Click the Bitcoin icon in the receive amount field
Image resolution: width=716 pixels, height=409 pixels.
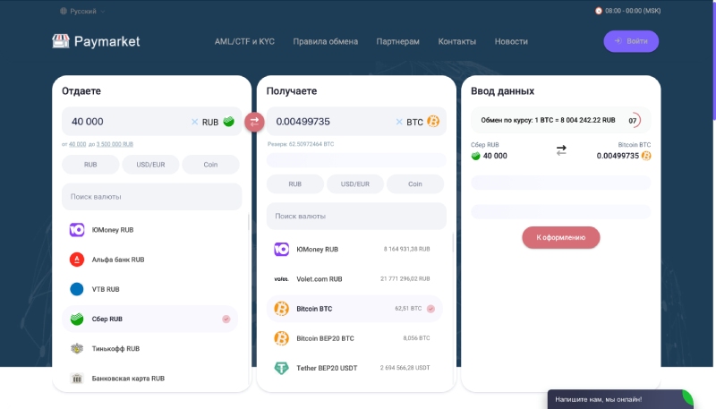(433, 122)
